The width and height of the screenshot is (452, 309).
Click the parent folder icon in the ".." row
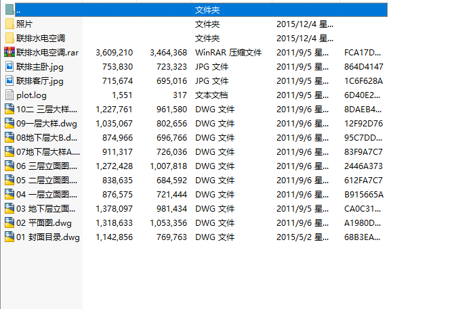[x=9, y=9]
